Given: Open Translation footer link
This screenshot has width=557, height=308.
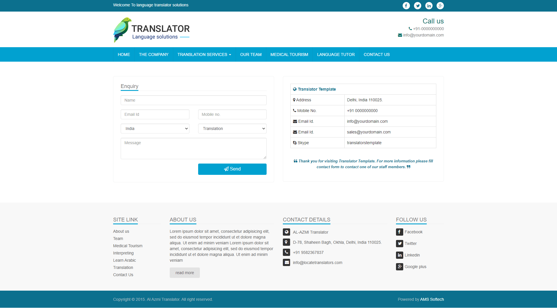Looking at the screenshot, I should coord(123,267).
